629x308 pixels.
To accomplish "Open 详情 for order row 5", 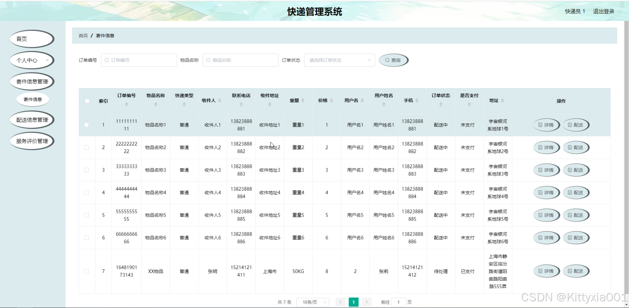I will pos(546,215).
